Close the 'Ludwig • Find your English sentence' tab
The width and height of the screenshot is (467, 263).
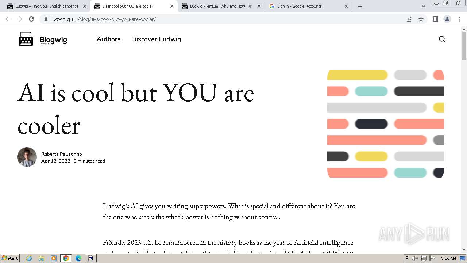[x=85, y=6]
